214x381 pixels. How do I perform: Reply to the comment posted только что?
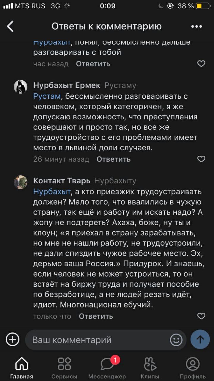(x=96, y=316)
